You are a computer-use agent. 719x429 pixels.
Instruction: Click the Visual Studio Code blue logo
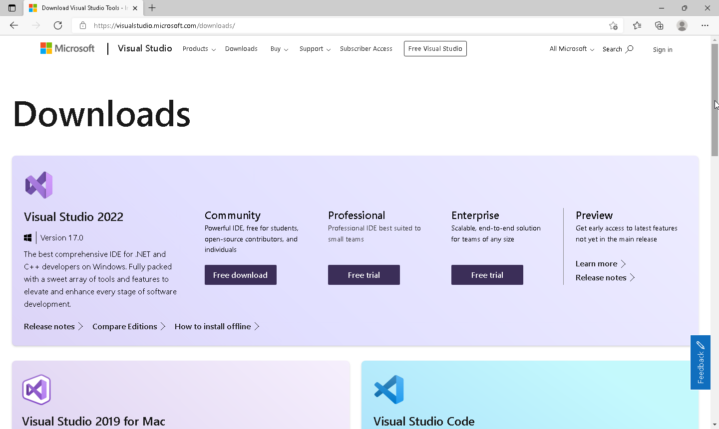tap(389, 389)
